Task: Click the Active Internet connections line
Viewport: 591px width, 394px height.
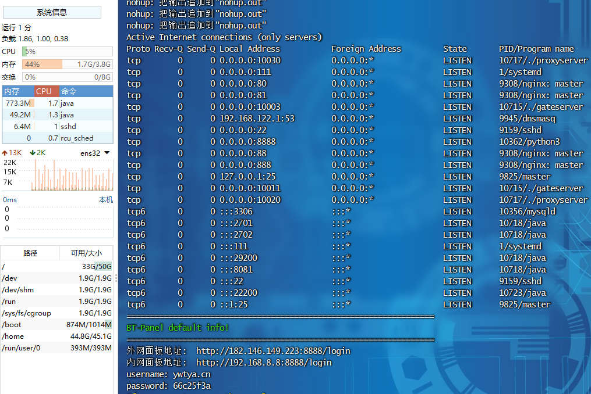Action: pos(224,37)
